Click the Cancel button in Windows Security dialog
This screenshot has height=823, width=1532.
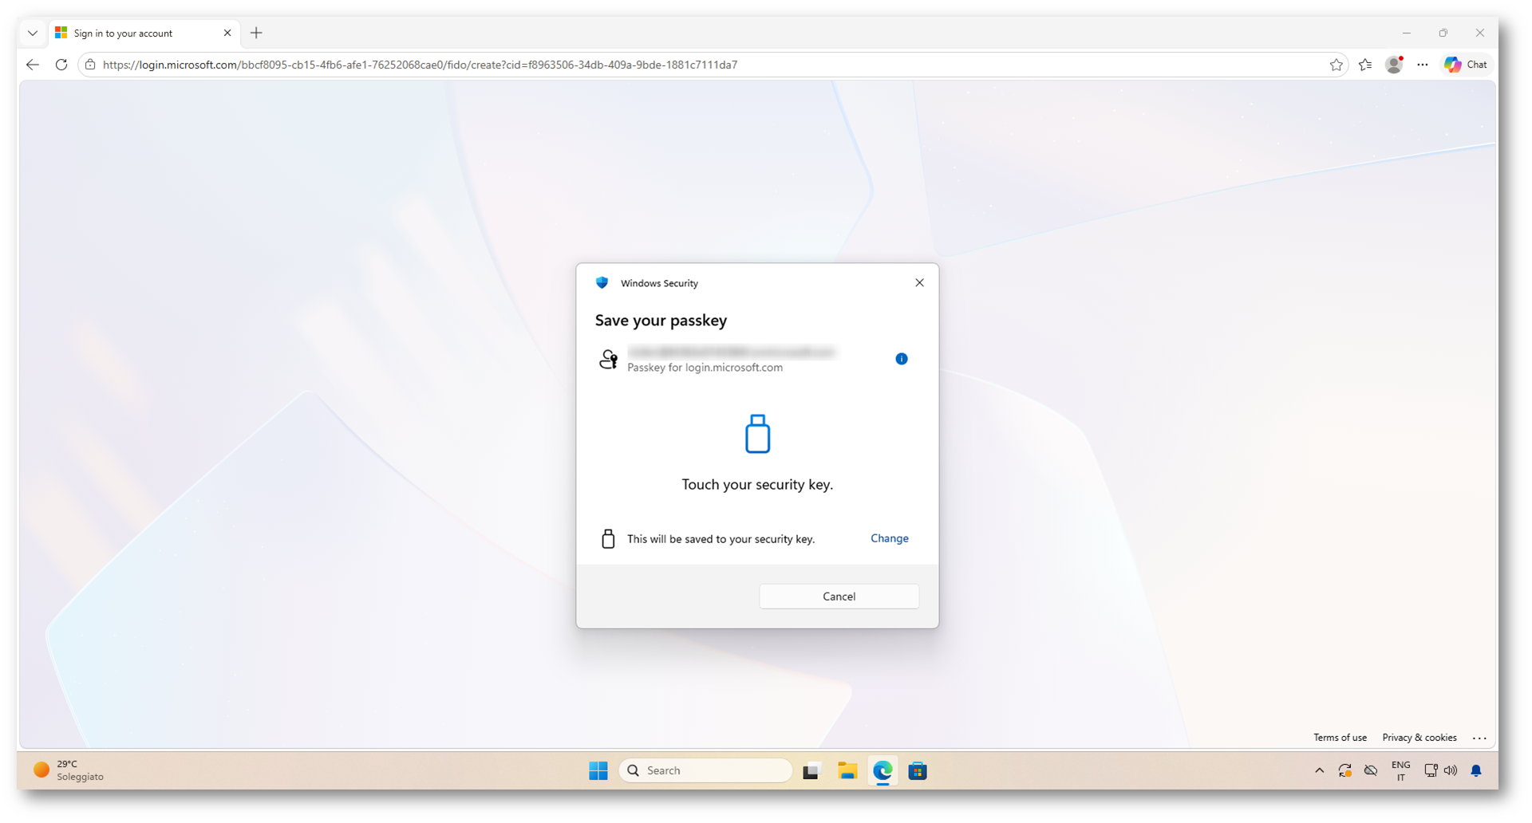click(839, 597)
